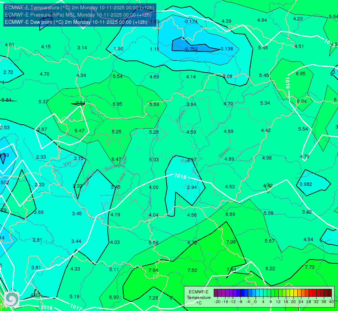The height and width of the screenshot is (311, 338).
Task: Click the Békés county label
Action: (x=224, y=153)
